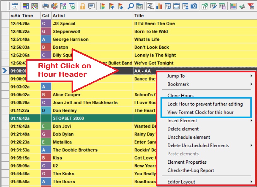The width and height of the screenshot is (257, 187).
Task: Click the orange padlock icon
Action: point(83,6)
